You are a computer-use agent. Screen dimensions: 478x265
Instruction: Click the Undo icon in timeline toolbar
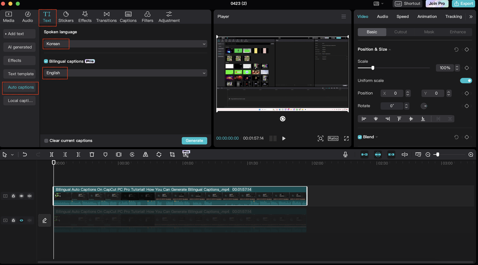tap(25, 154)
